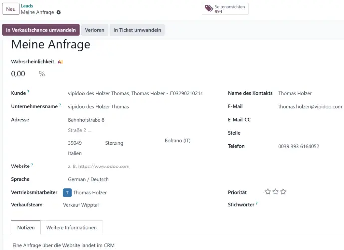Set priority to three stars
The width and height of the screenshot is (344, 250).
[283, 192]
